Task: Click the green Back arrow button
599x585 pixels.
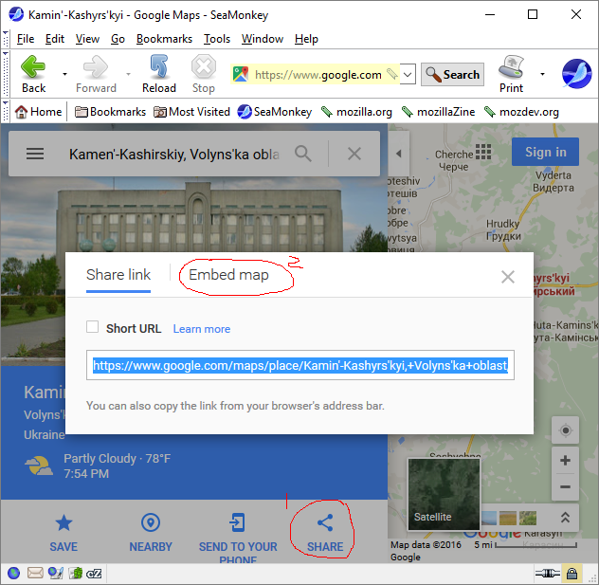Action: click(x=33, y=74)
